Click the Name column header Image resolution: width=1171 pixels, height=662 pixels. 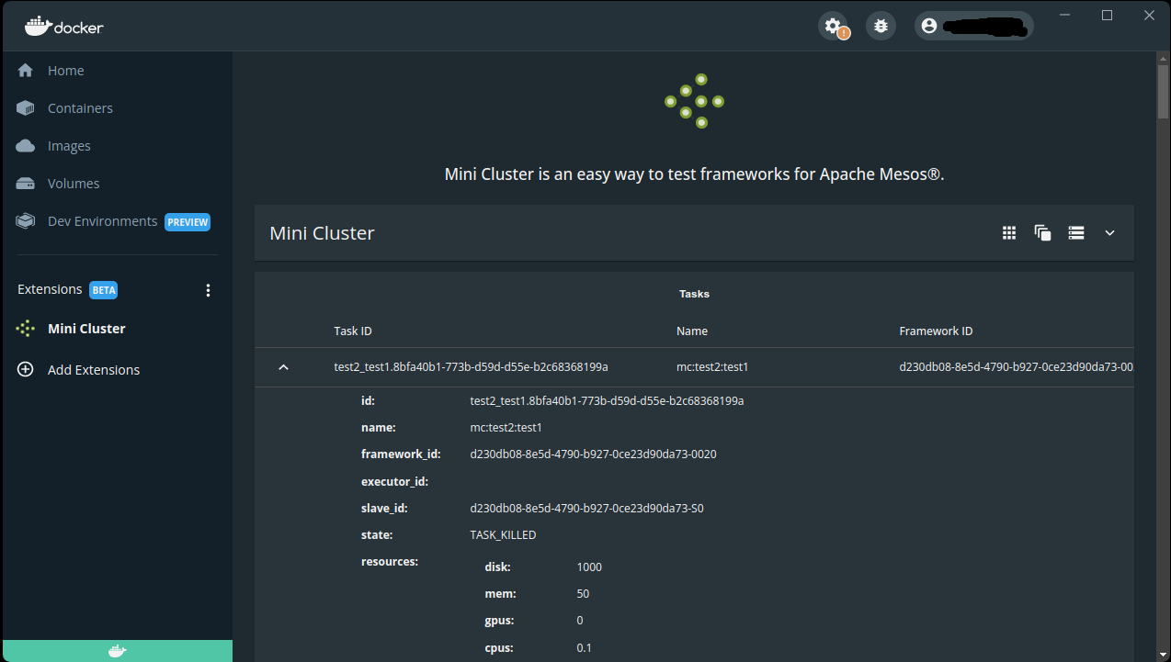[x=692, y=331]
